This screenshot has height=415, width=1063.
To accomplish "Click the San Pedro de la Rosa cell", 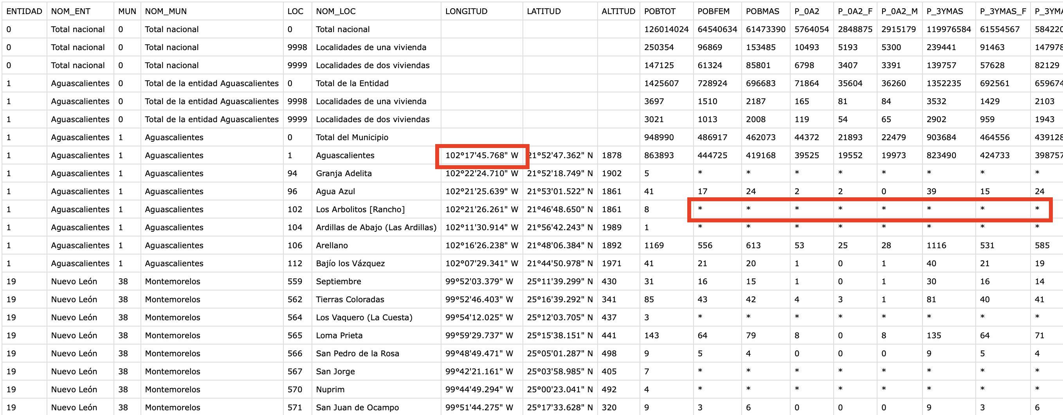I will point(357,354).
